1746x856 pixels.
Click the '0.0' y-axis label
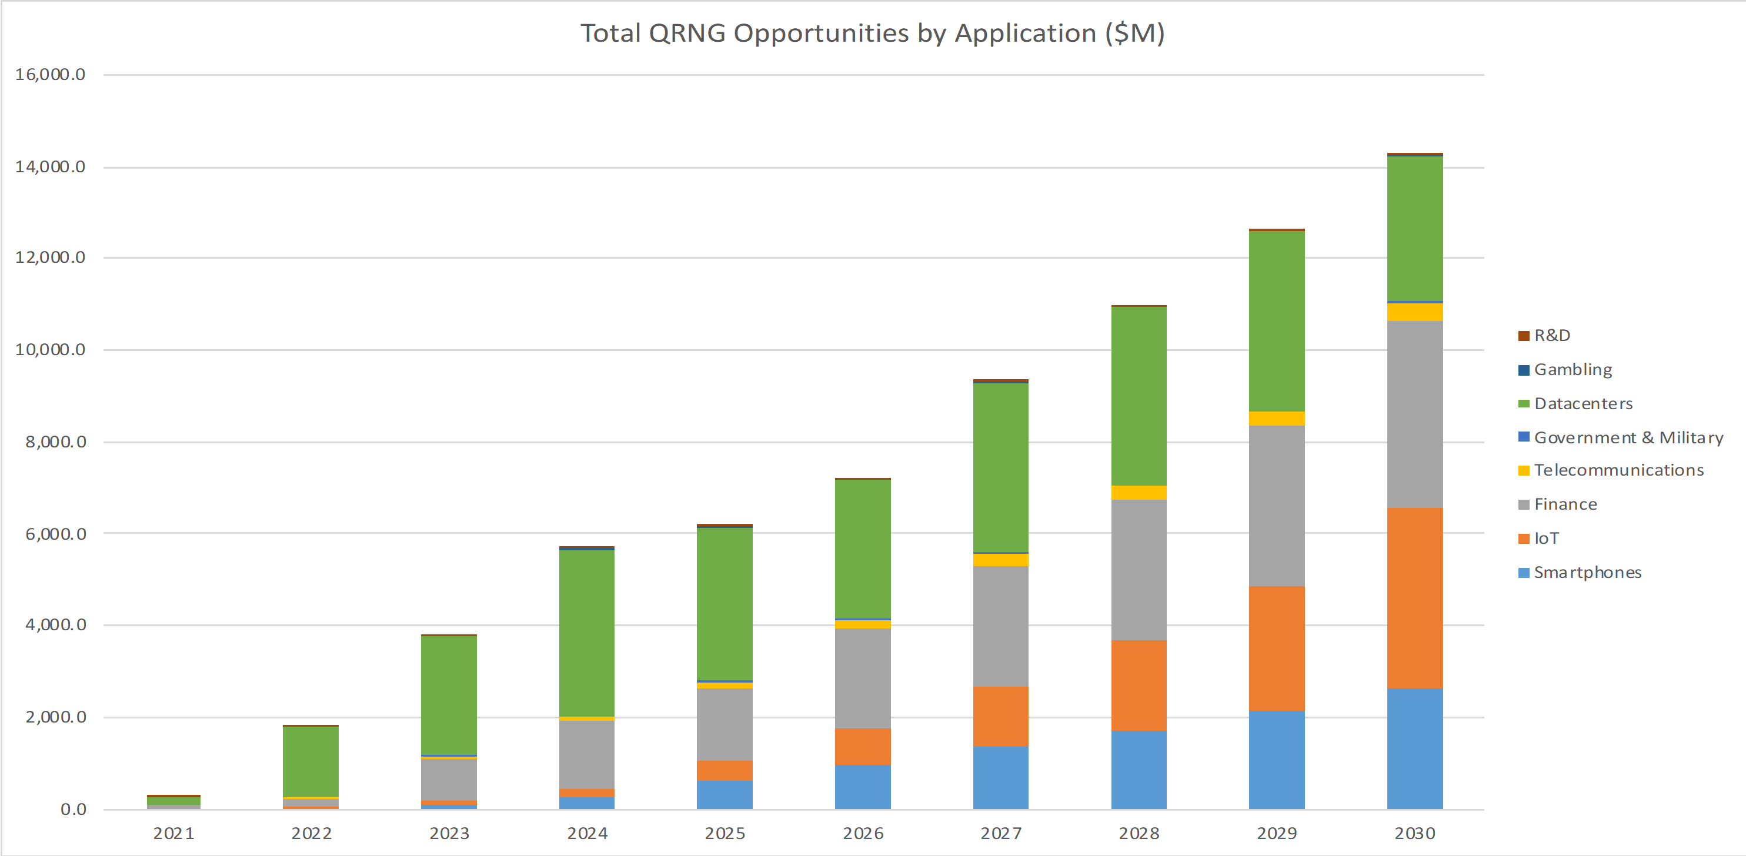pyautogui.click(x=73, y=809)
